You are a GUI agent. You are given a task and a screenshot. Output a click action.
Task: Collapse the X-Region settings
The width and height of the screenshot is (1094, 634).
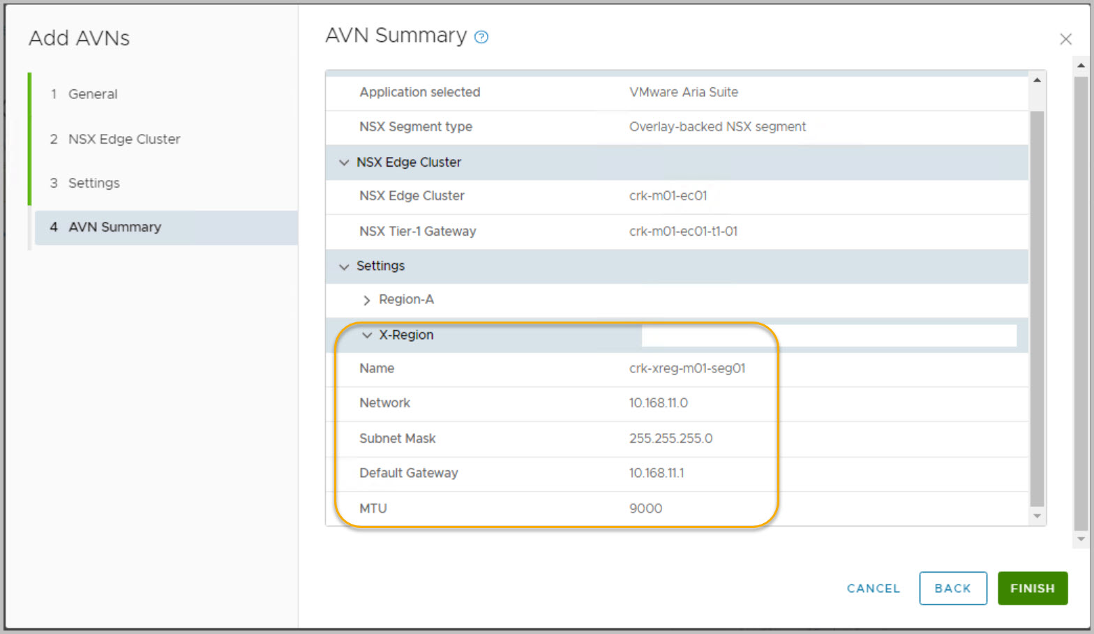tap(367, 335)
